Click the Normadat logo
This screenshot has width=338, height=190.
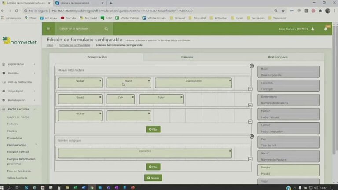pyautogui.click(x=19, y=41)
